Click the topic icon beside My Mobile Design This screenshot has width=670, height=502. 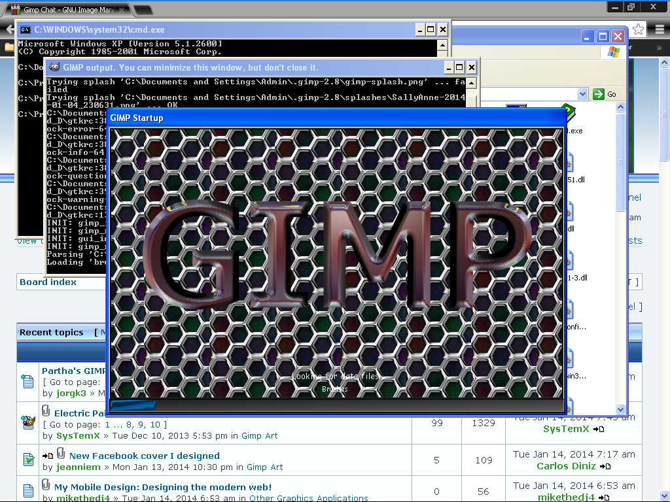point(27,490)
